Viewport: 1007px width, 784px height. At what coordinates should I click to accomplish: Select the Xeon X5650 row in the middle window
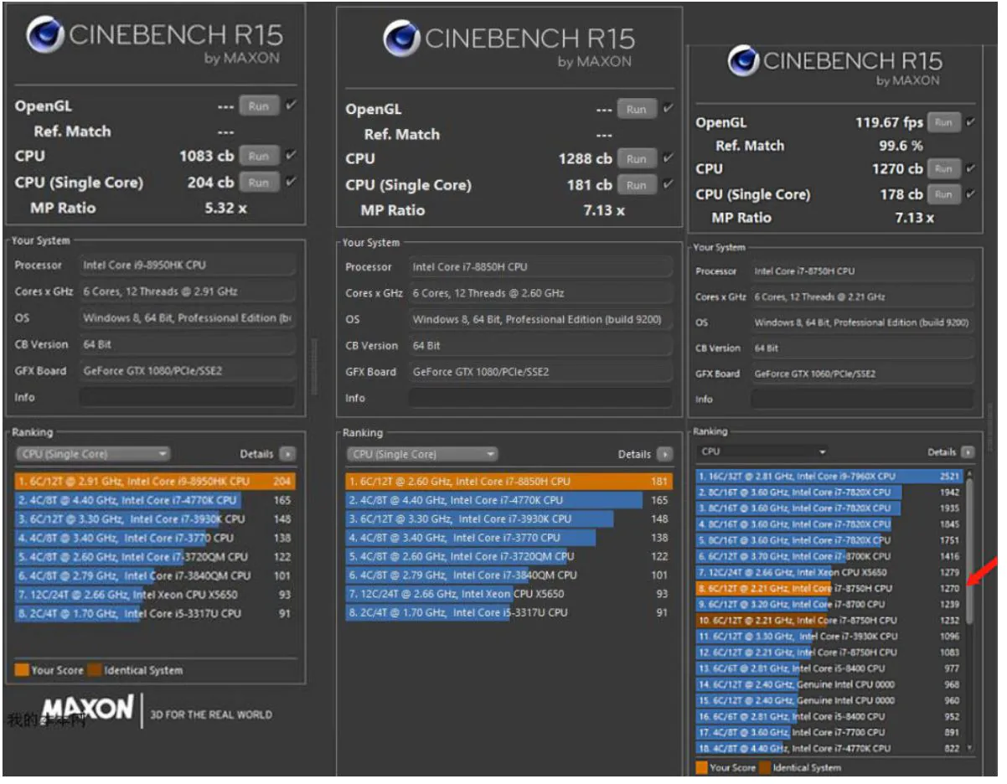pos(509,594)
